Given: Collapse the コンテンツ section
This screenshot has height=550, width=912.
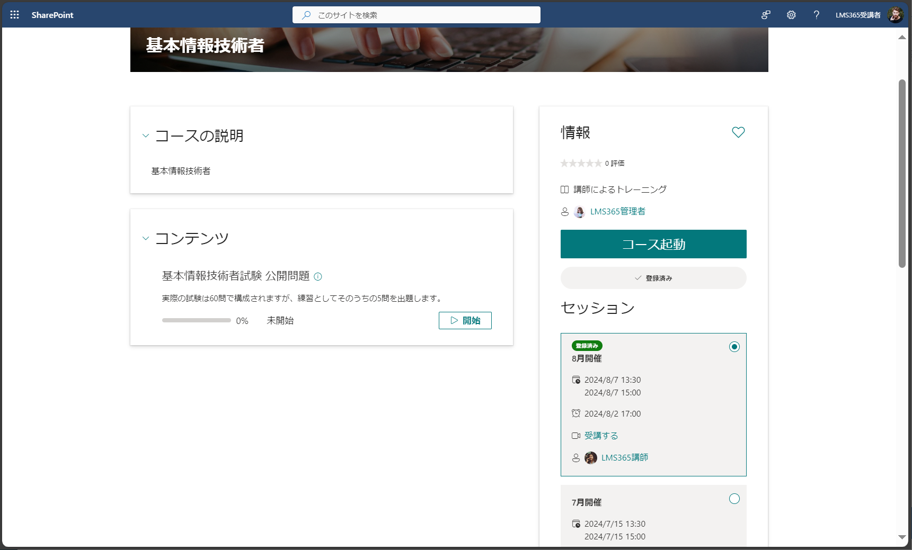Looking at the screenshot, I should point(146,238).
